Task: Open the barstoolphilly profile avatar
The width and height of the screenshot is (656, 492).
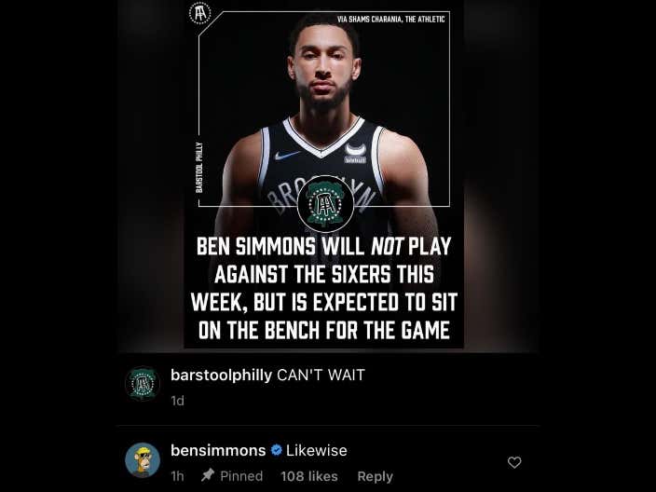Action: 143,384
